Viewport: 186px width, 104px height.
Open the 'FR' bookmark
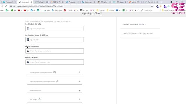pyautogui.click(x=125, y=10)
